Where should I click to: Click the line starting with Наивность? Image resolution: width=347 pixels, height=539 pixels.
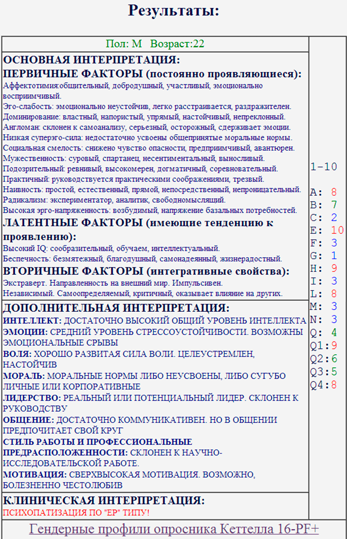[152, 189]
